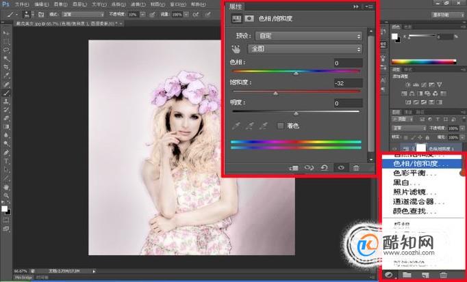The height and width of the screenshot is (282, 467).
Task: Toggle adjustment layer visibility in Properties
Action: point(341,168)
